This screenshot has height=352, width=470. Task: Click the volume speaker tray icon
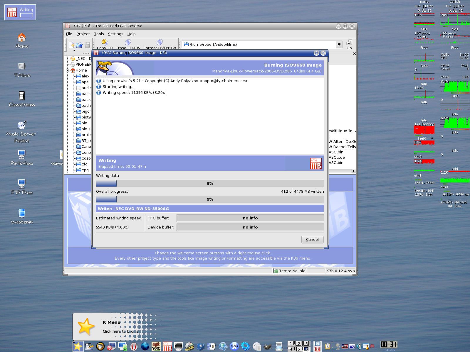(359, 346)
